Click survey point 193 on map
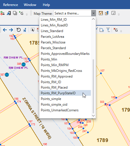The height and width of the screenshot is (146, 130). [x=29, y=59]
